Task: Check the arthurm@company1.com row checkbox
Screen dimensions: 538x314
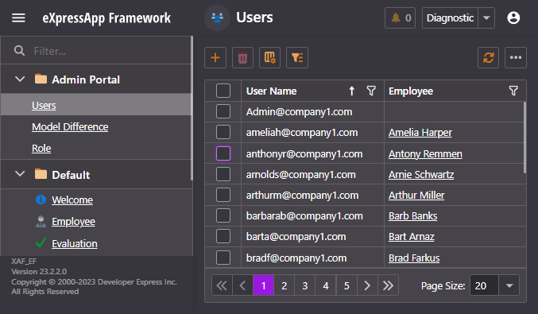Action: click(x=223, y=195)
